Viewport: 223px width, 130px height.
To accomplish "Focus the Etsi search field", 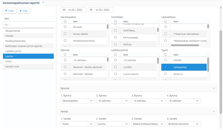I will pos(28,25).
